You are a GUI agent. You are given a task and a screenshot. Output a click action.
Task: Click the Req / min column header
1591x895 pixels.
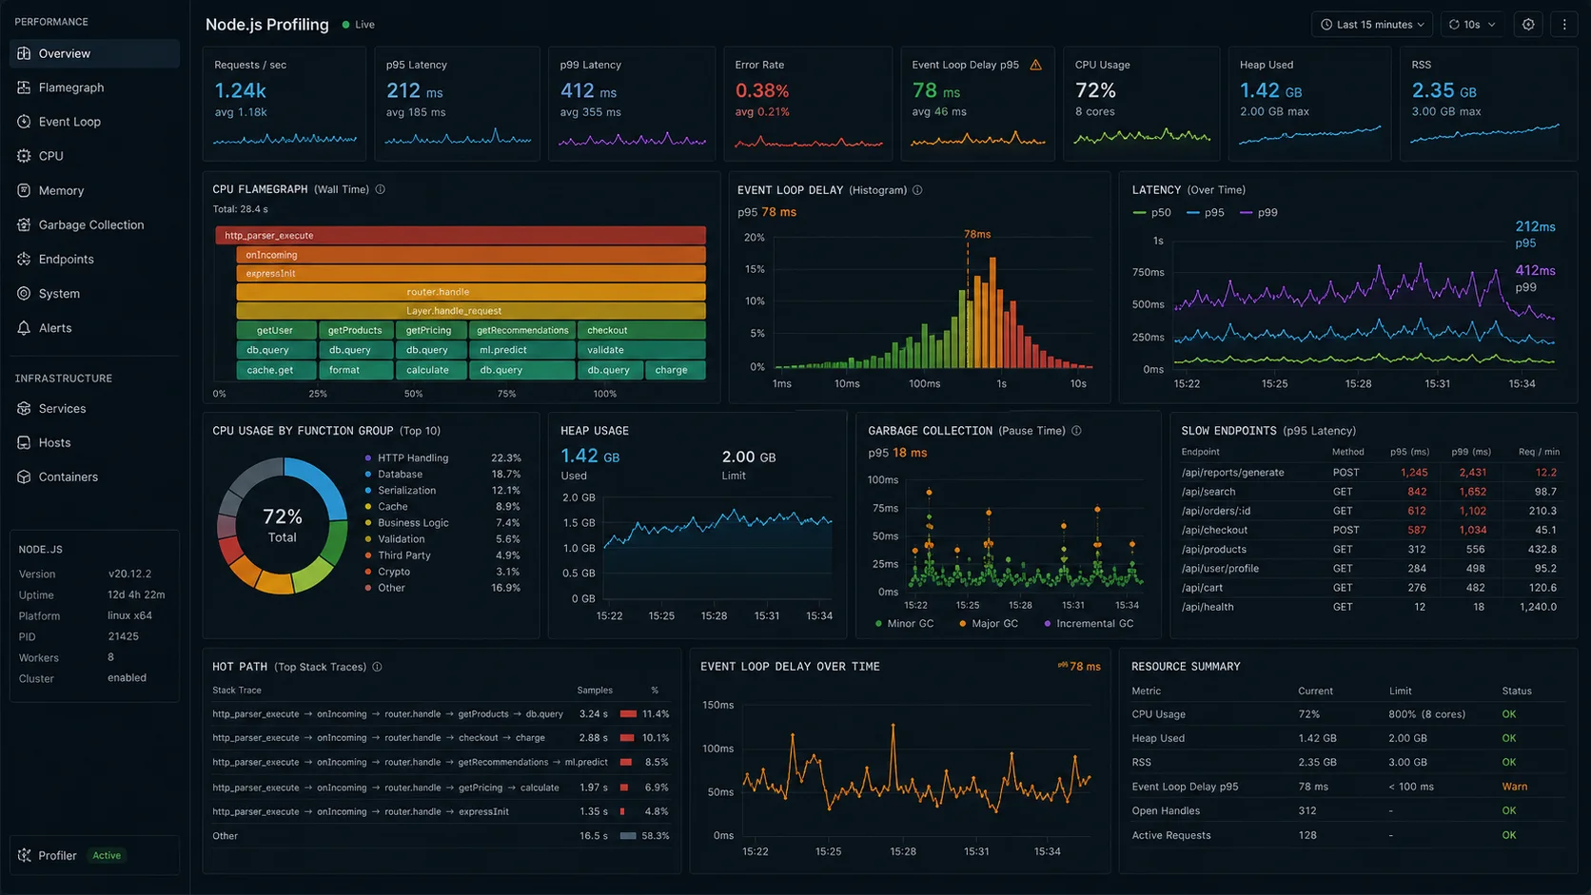[1539, 452]
